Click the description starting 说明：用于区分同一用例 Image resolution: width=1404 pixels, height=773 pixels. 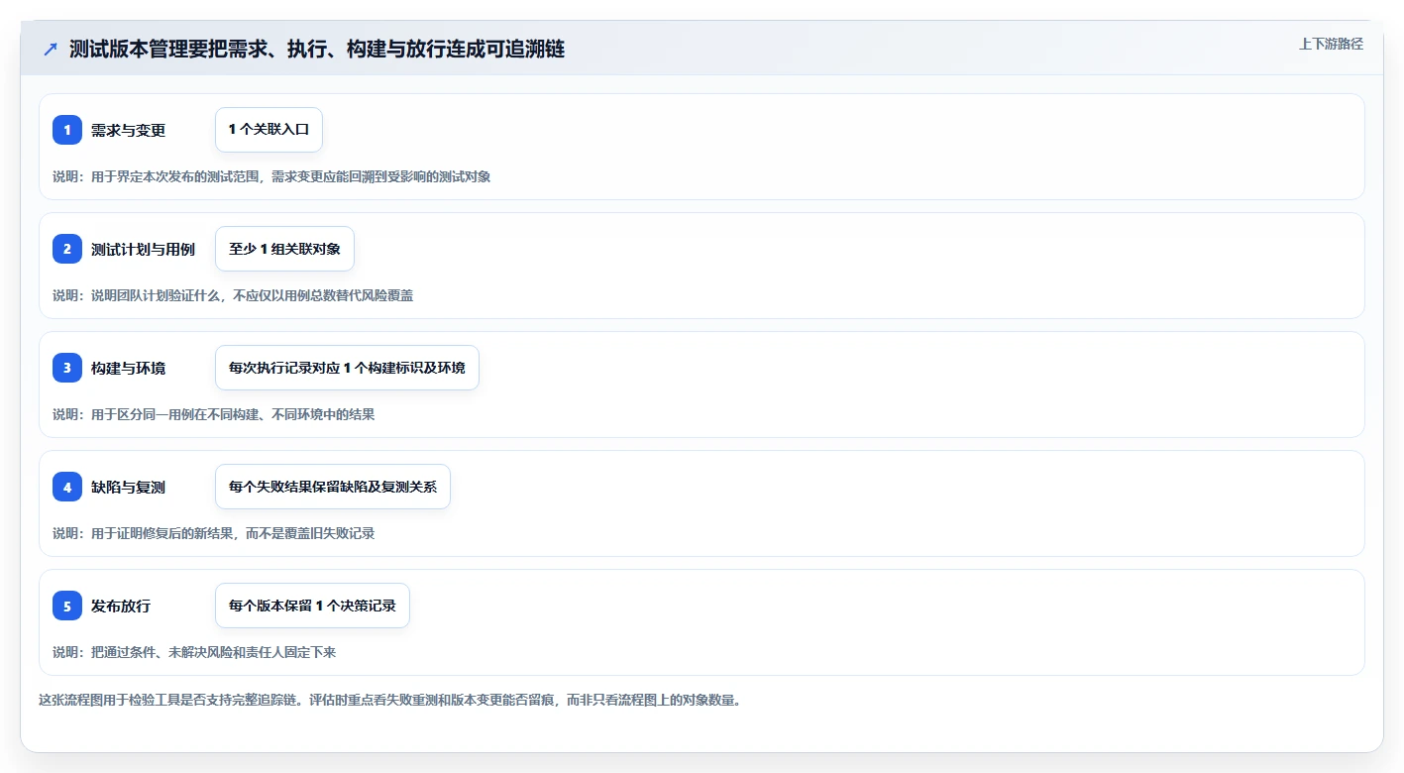click(x=214, y=414)
